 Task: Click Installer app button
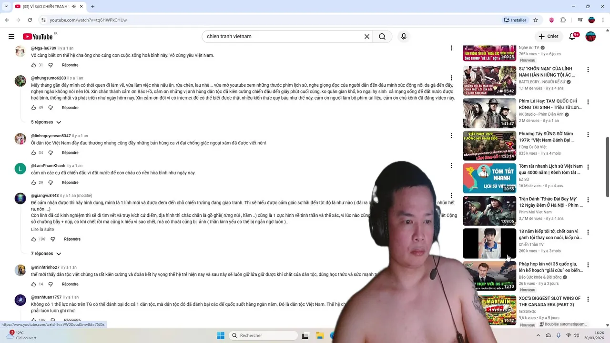[515, 20]
